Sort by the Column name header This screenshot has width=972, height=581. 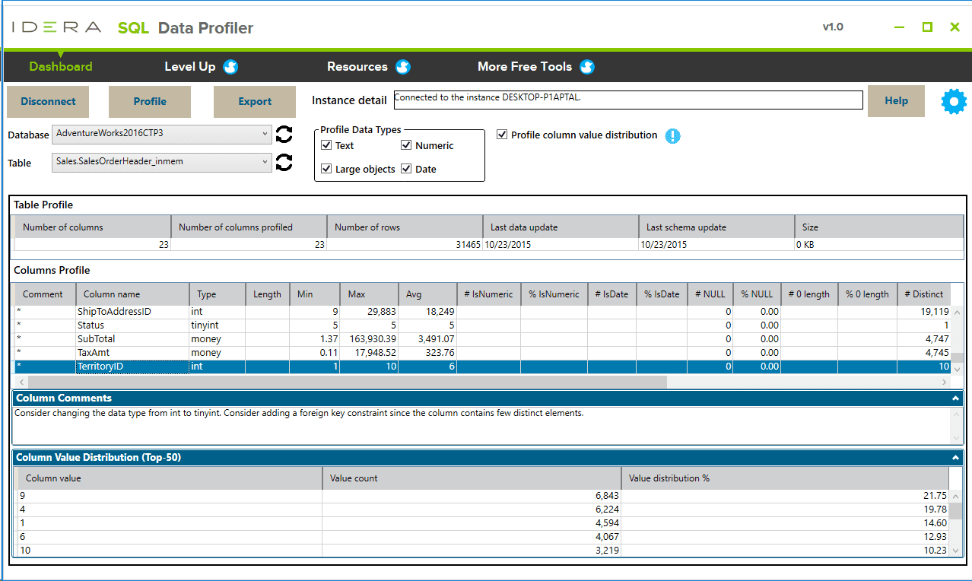click(x=132, y=294)
